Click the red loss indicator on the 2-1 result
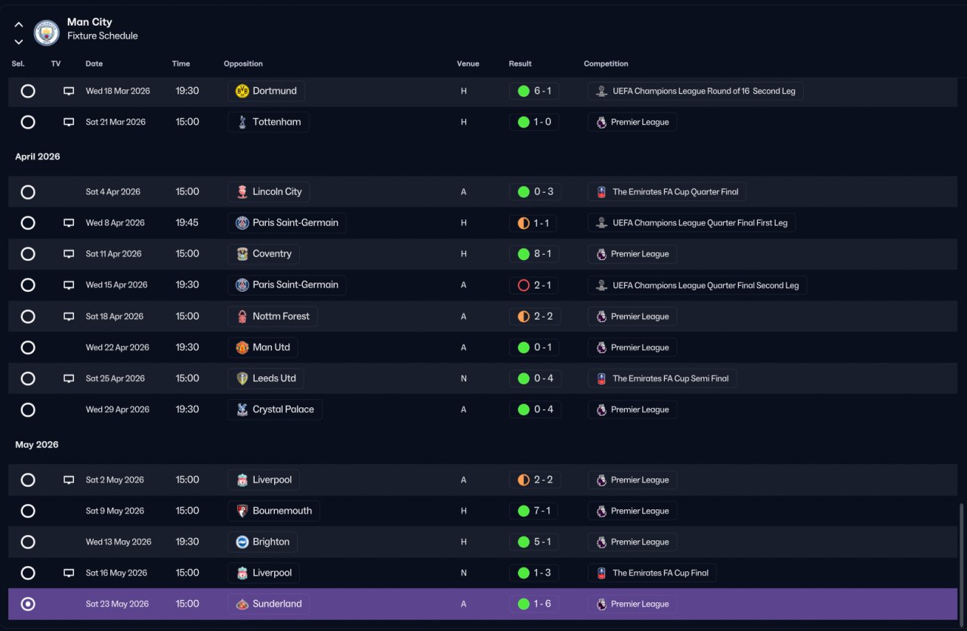This screenshot has height=631, width=967. coord(524,285)
